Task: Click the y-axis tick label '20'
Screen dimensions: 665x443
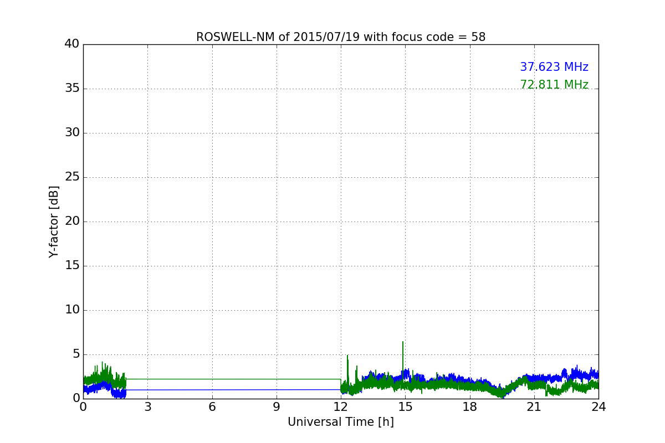Action: point(72,221)
